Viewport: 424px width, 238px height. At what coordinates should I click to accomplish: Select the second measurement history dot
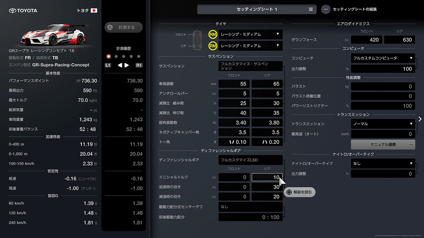point(116,56)
